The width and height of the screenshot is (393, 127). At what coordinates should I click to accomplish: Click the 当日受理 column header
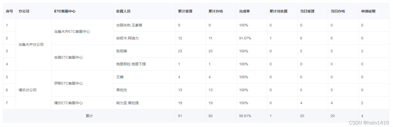pyautogui.click(x=313, y=11)
